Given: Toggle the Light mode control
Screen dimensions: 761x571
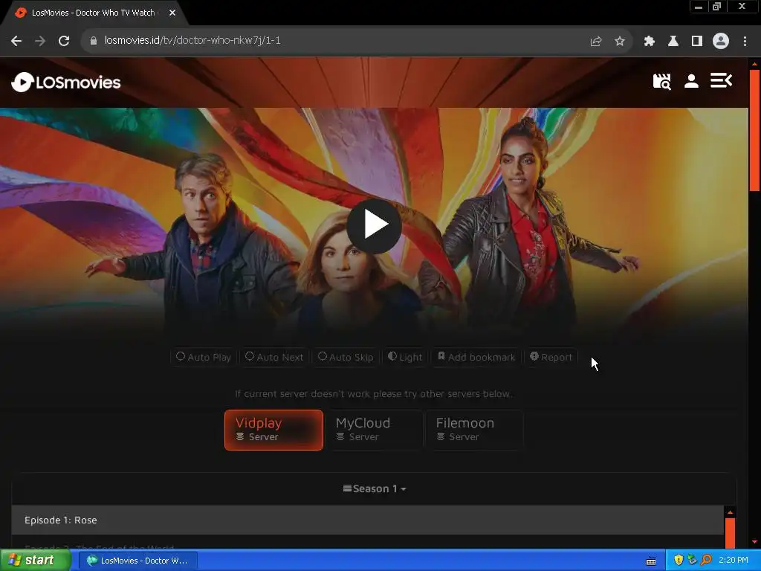Looking at the screenshot, I should tap(405, 357).
